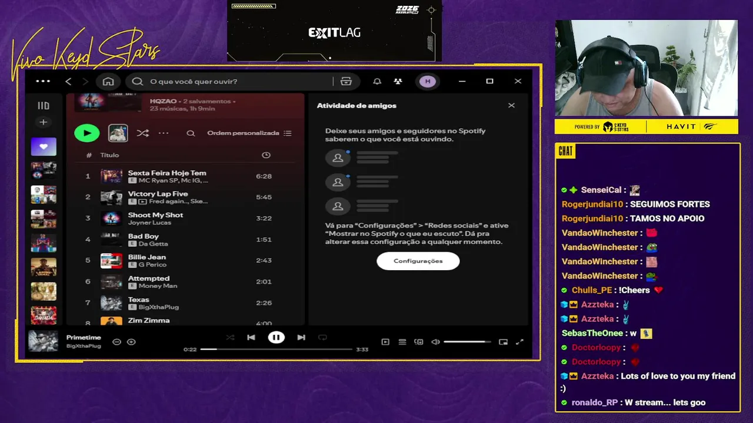Open more options for HQZAO playlist
The height and width of the screenshot is (423, 753).
click(x=164, y=133)
